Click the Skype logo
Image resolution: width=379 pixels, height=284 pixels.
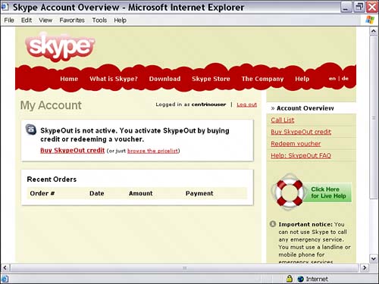pyautogui.click(x=60, y=47)
